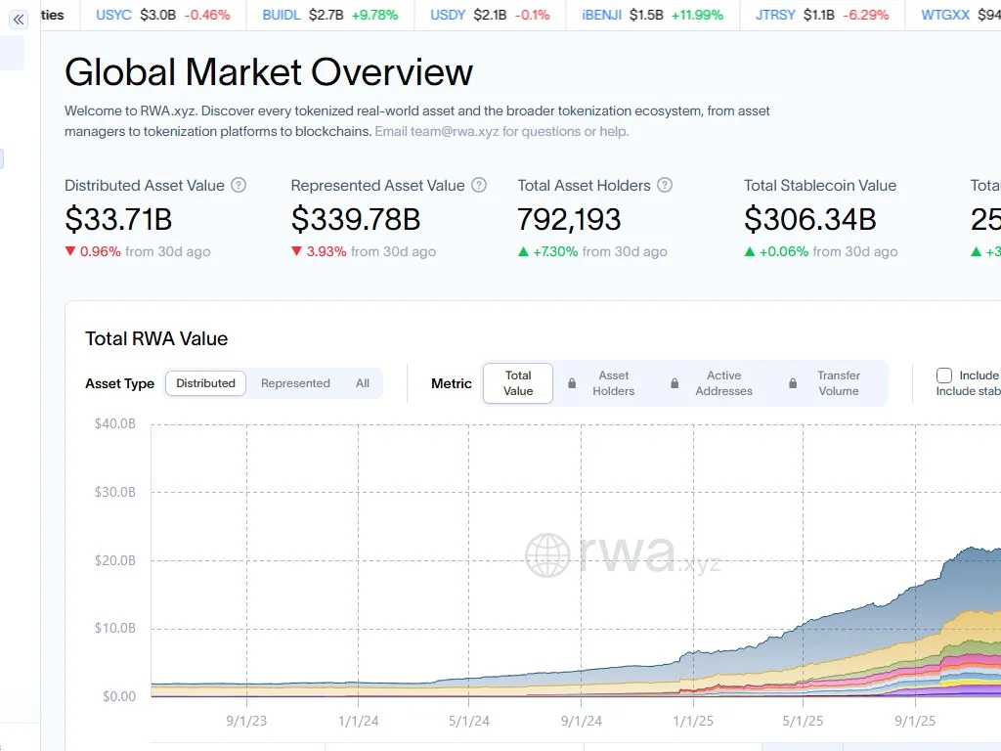1001x751 pixels.
Task: Open help icon for Distributed Asset Value
Action: [x=239, y=185]
